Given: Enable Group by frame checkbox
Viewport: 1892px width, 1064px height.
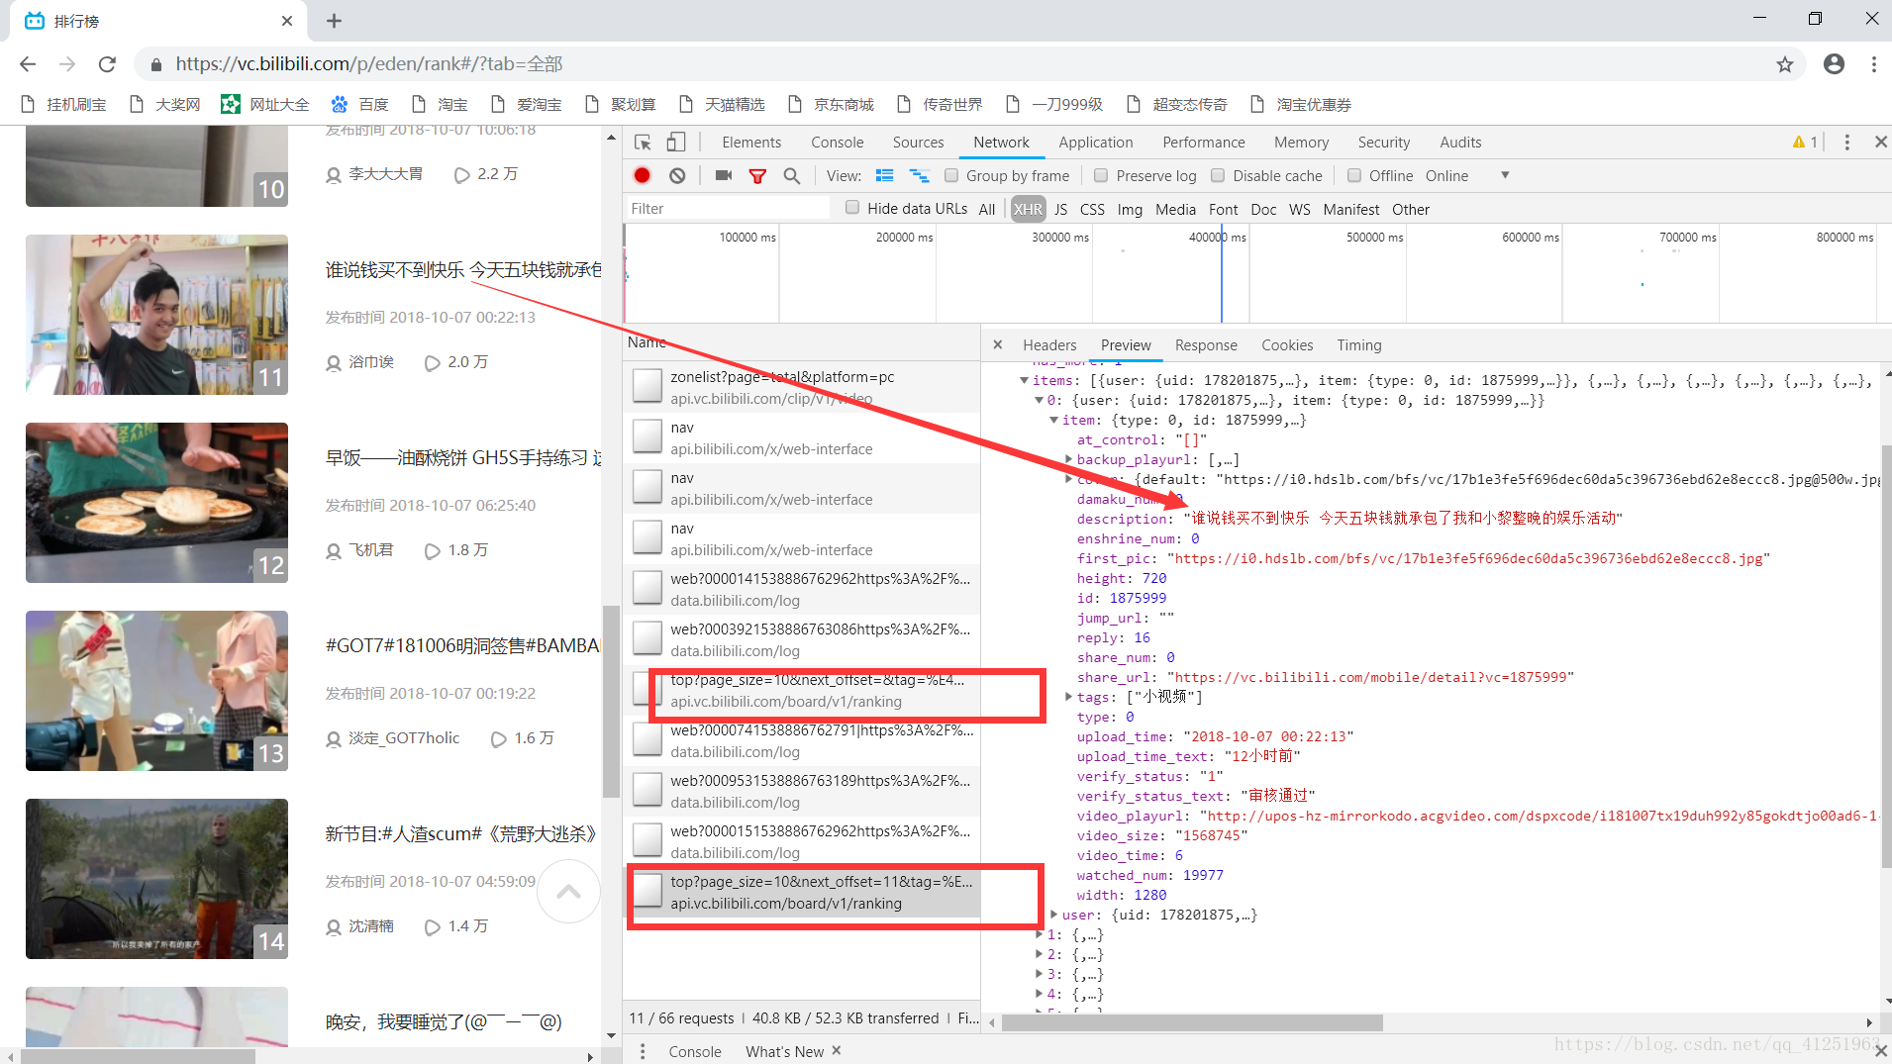Looking at the screenshot, I should point(951,175).
